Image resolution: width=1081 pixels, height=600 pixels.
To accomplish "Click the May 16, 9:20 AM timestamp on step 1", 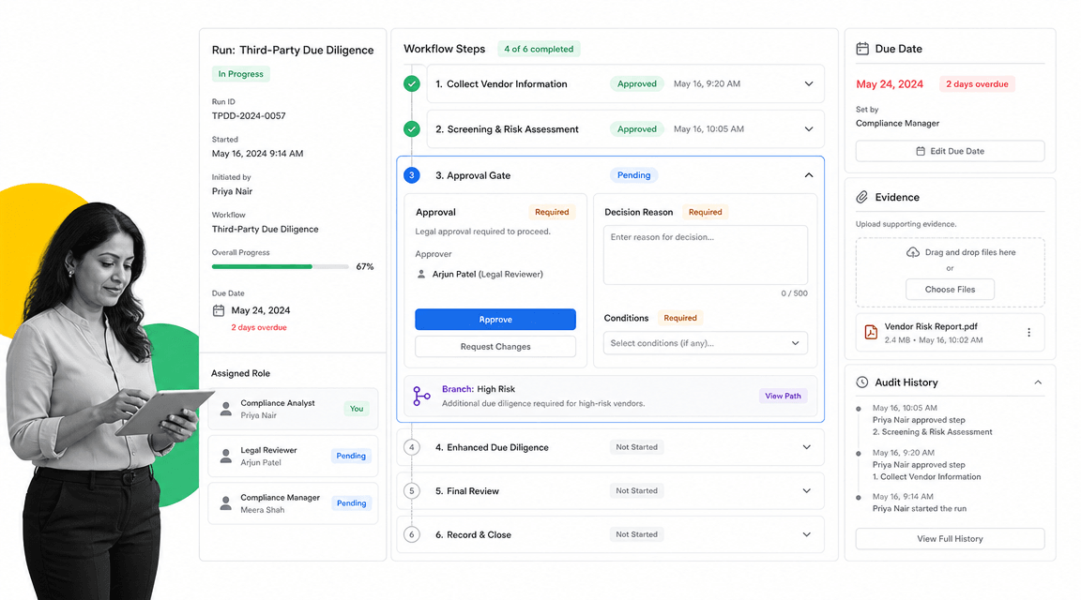I will (x=707, y=84).
